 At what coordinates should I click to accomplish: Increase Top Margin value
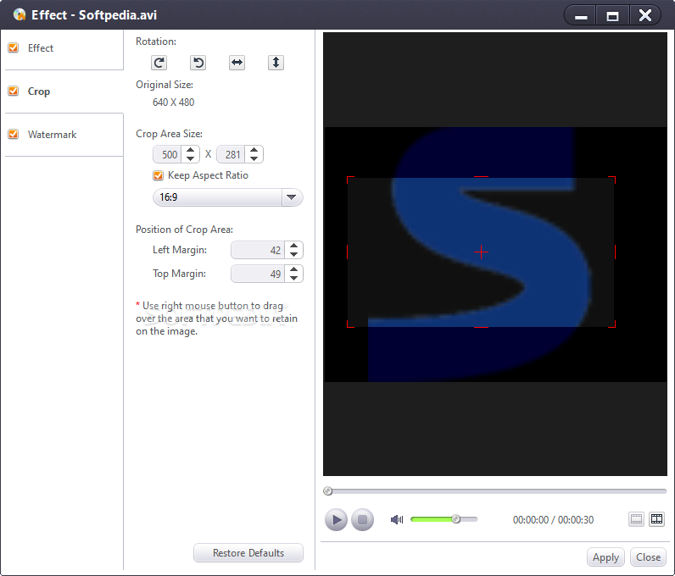pyautogui.click(x=293, y=269)
